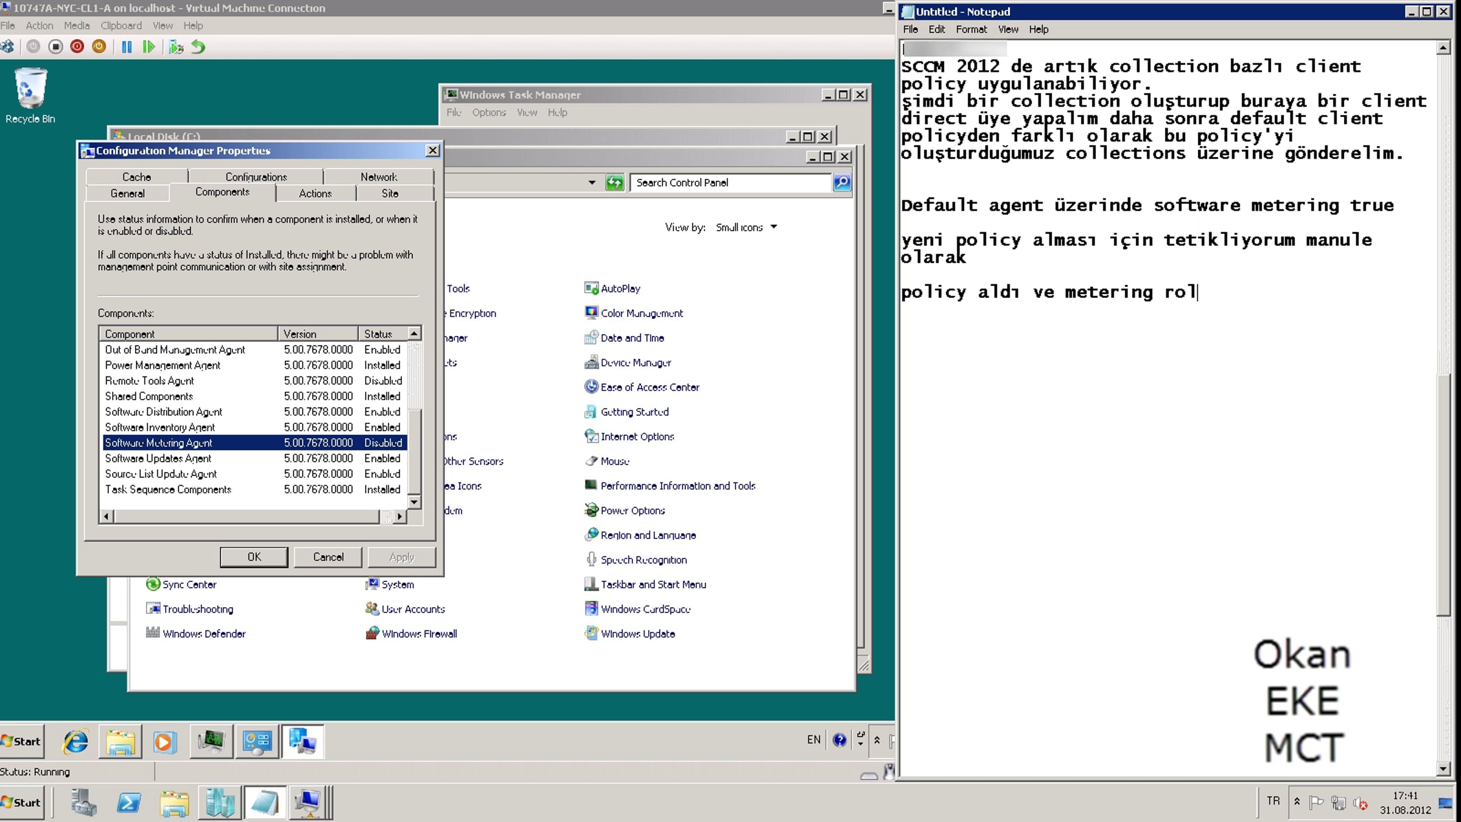This screenshot has width=1461, height=822.
Task: Click Notepad scrollbar down arrow
Action: tap(1443, 769)
